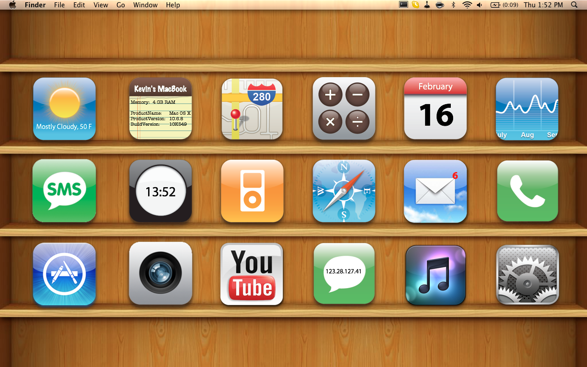This screenshot has height=367, width=587.
Task: Open the App Store icon
Action: (64, 274)
